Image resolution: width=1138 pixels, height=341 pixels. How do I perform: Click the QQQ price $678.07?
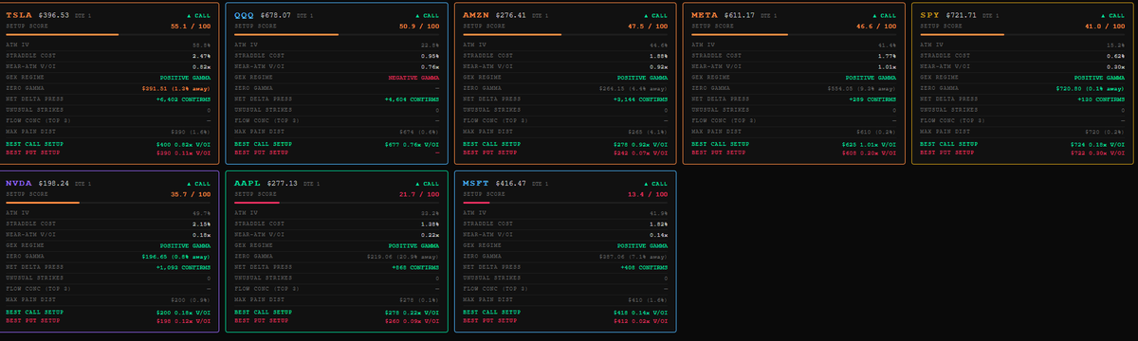pos(276,16)
